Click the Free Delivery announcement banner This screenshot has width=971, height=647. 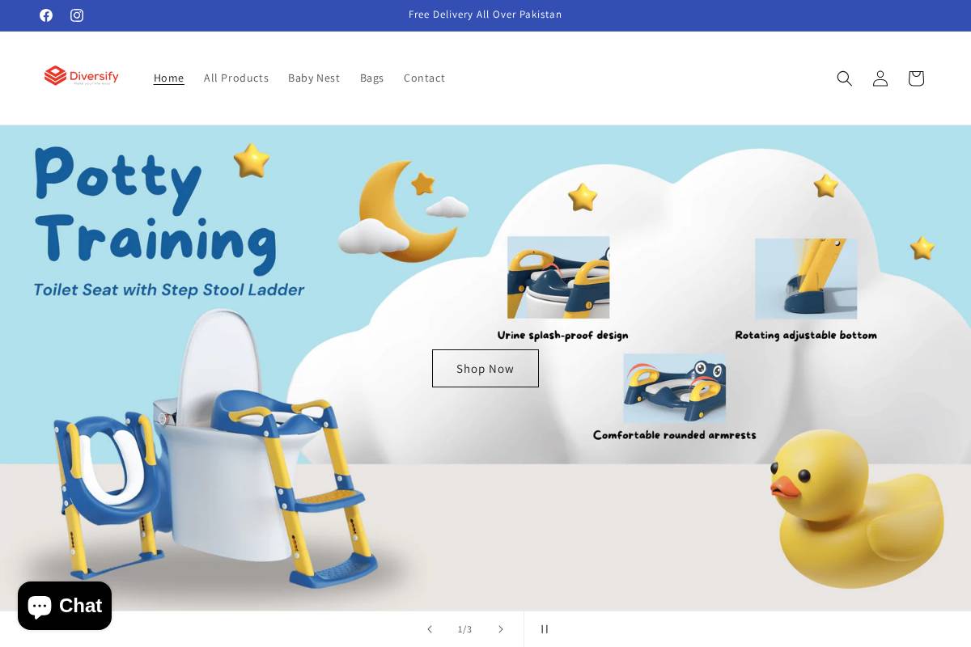(x=485, y=15)
